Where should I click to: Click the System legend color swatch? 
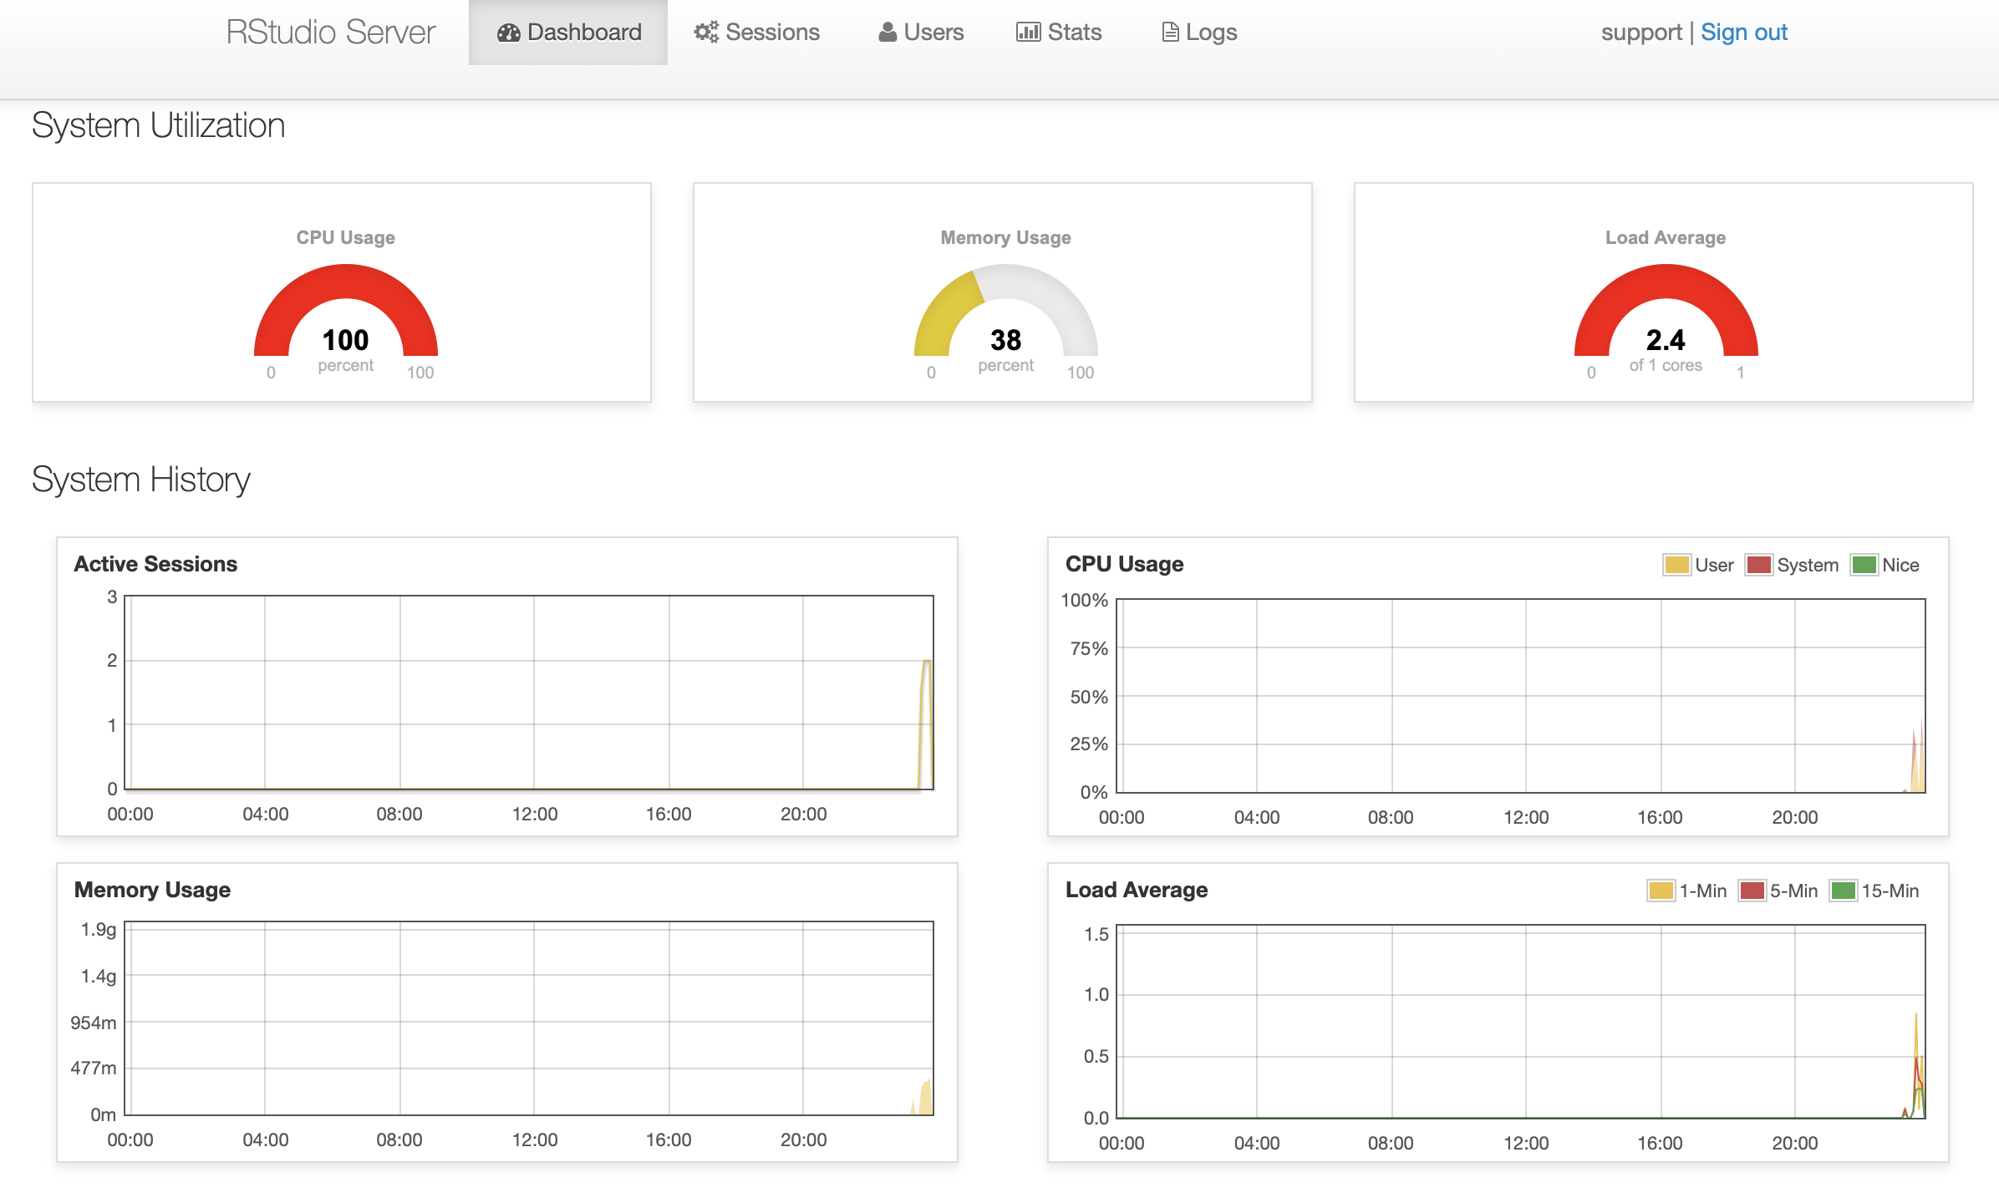(1758, 566)
